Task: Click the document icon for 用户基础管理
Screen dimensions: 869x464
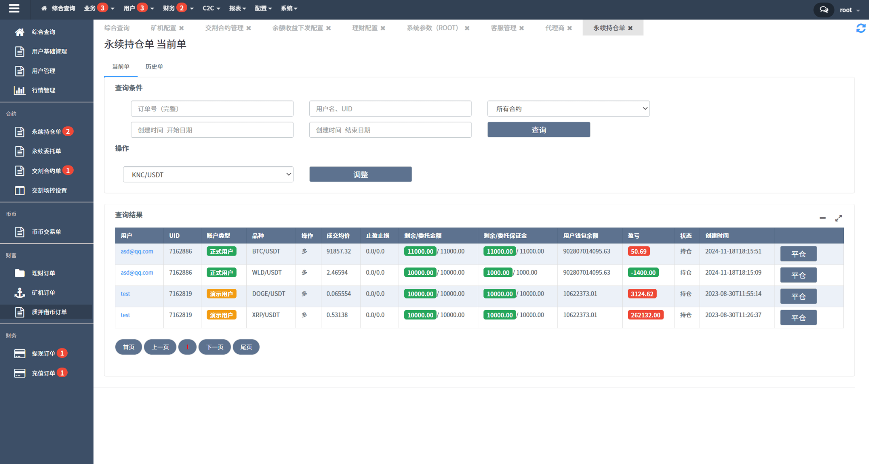Action: [x=20, y=51]
